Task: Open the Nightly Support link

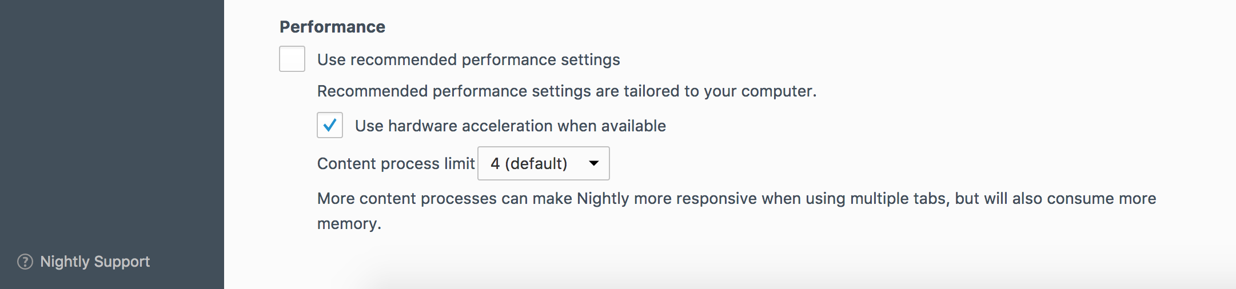Action: [94, 262]
